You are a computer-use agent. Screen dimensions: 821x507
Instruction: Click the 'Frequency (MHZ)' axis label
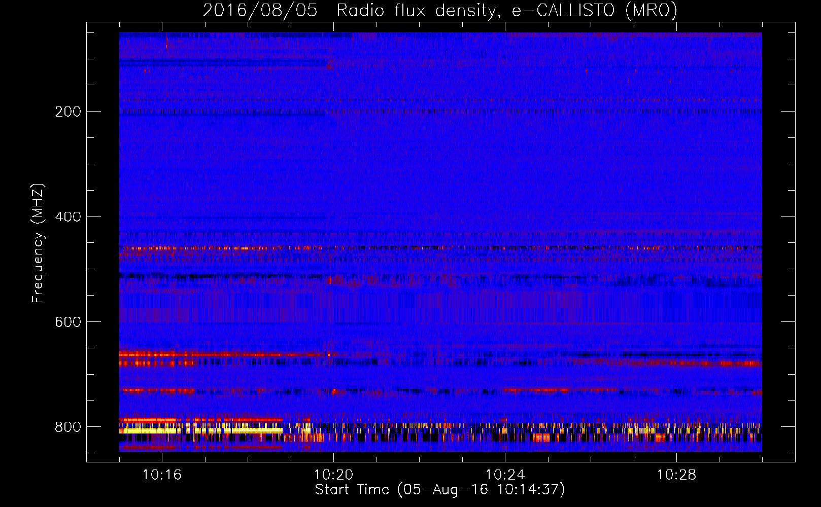coord(38,243)
